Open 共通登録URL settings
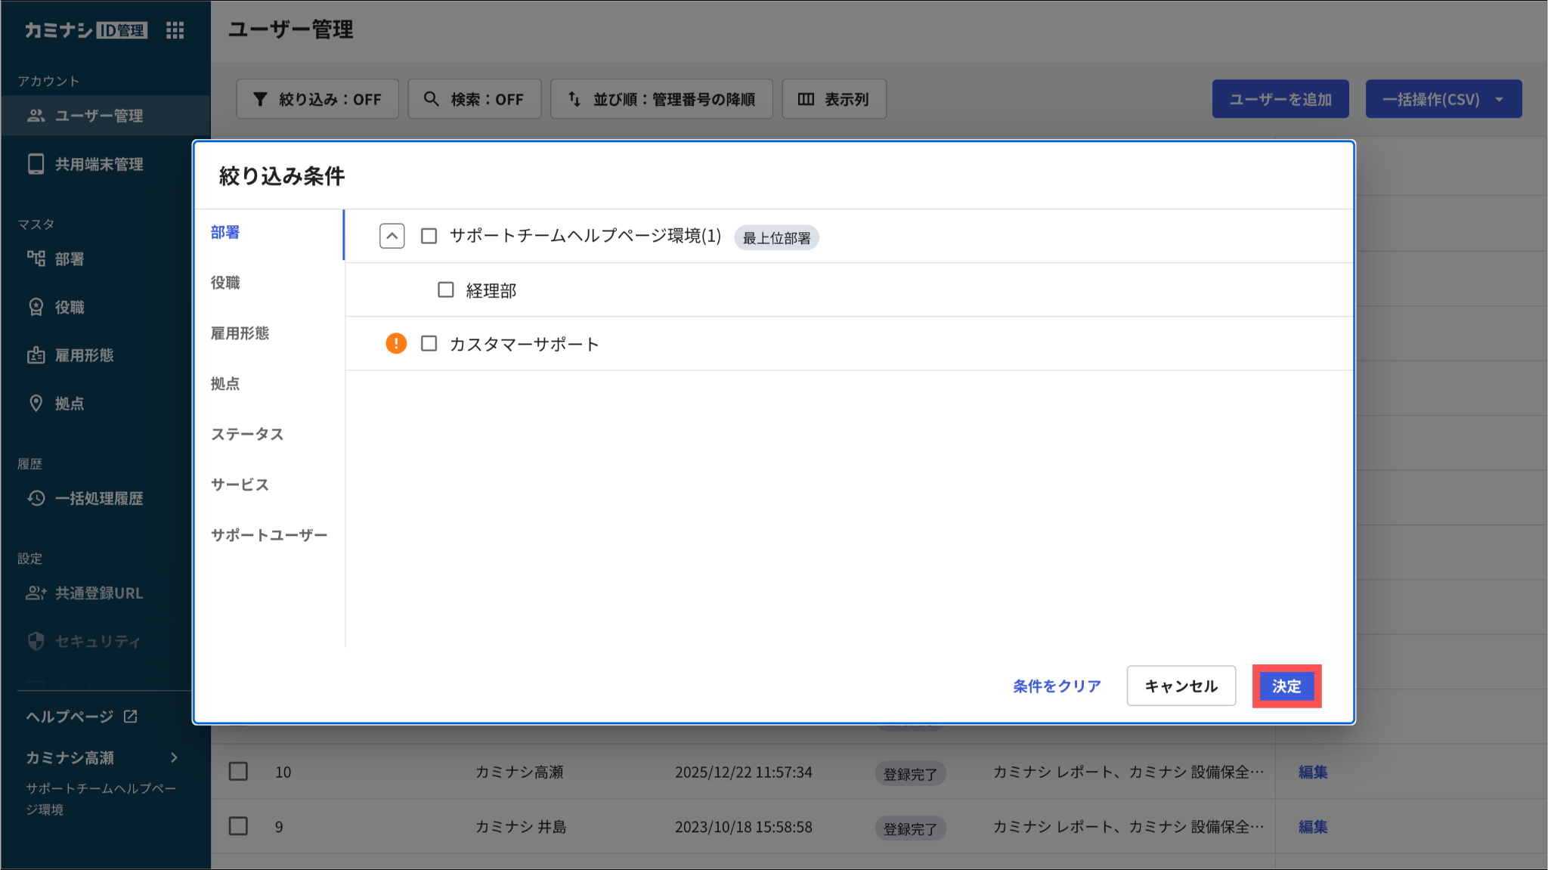The width and height of the screenshot is (1548, 870). tap(98, 593)
